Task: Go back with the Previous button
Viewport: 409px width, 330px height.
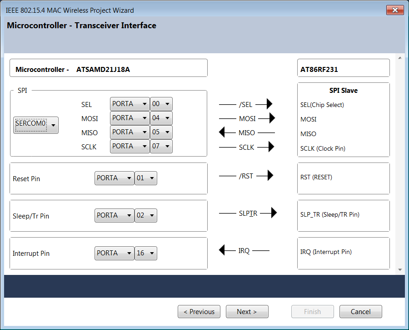Action: [x=199, y=312]
